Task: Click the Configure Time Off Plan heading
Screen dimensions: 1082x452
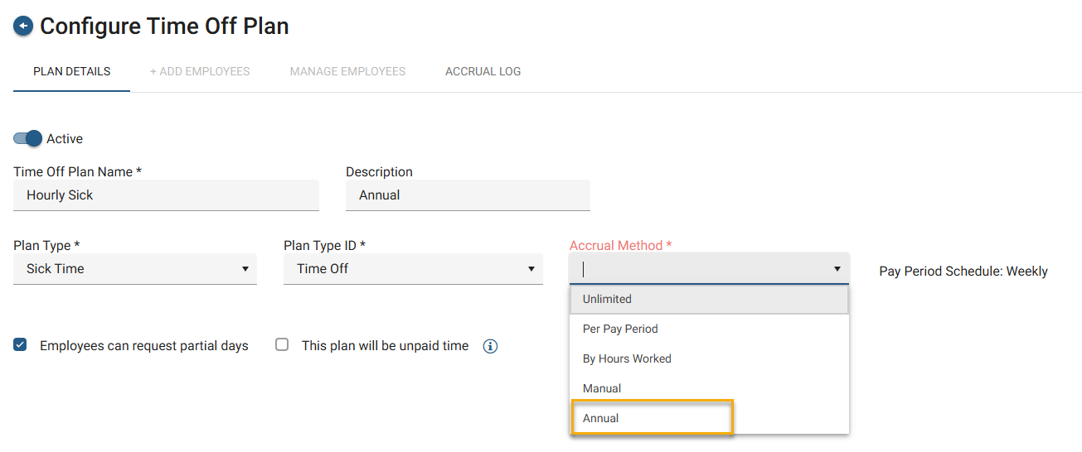Action: pos(164,26)
